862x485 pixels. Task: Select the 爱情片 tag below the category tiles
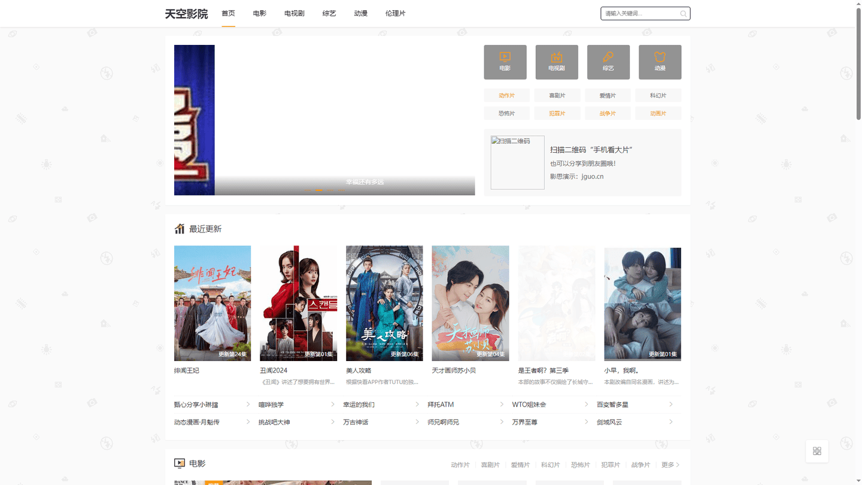coord(608,96)
